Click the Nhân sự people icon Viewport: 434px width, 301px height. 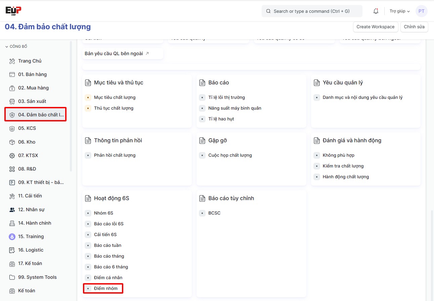click(x=12, y=210)
